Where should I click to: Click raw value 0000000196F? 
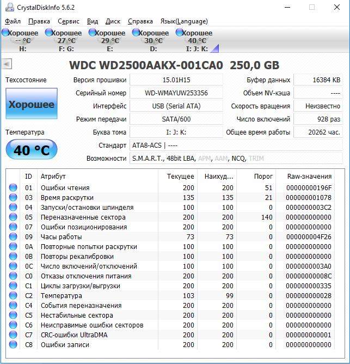309,187
